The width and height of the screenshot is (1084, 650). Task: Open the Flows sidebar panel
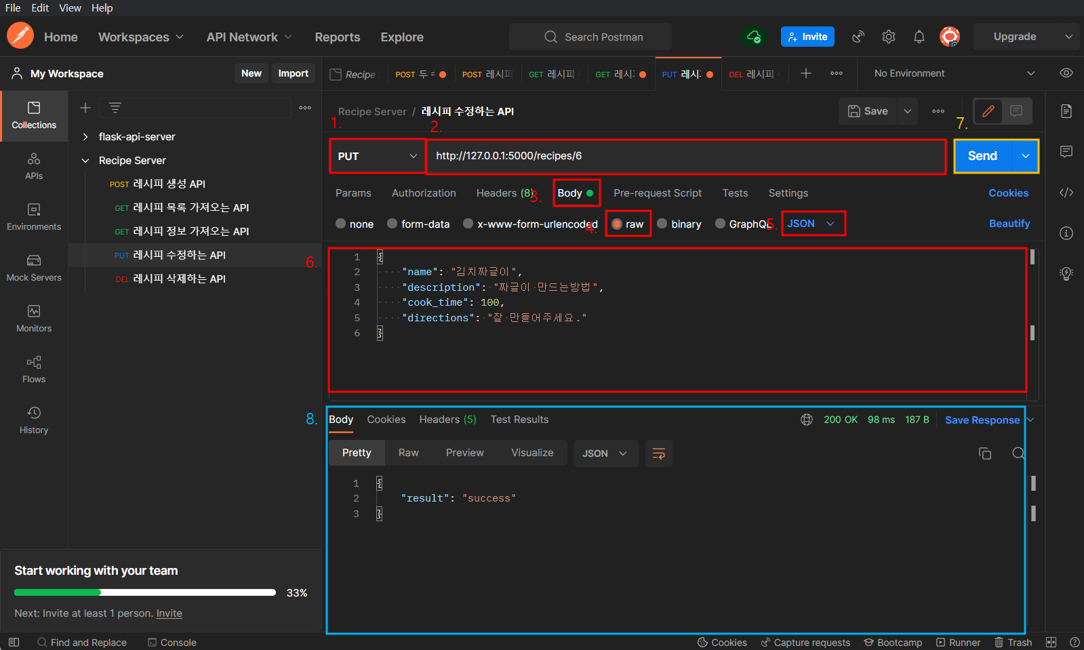click(x=34, y=370)
